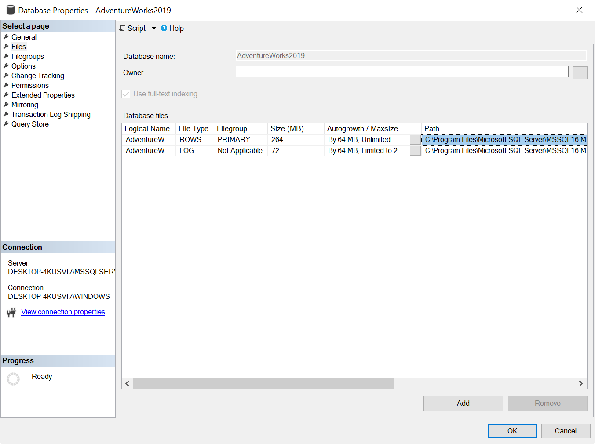The height and width of the screenshot is (444, 595).
Task: Click the Autogrowth / Maxsize column header
Action: pyautogui.click(x=373, y=128)
